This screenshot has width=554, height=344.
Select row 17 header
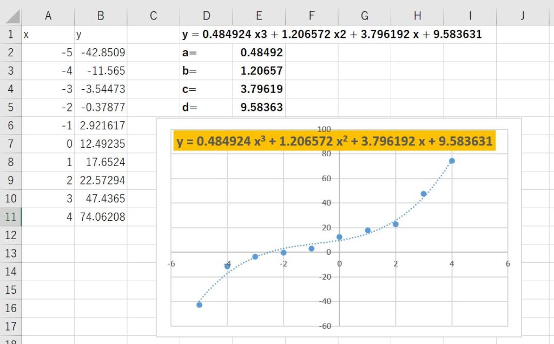[11, 326]
